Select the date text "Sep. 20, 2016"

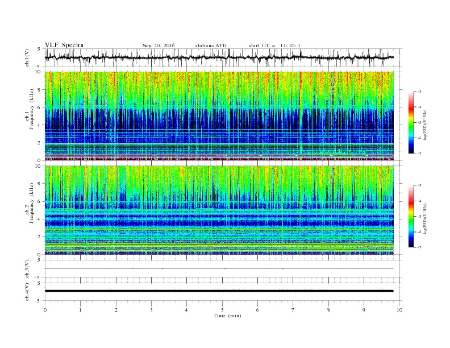click(x=159, y=45)
